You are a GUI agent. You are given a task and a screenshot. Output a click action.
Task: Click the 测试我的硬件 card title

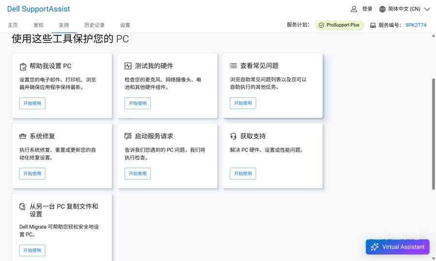pos(154,66)
